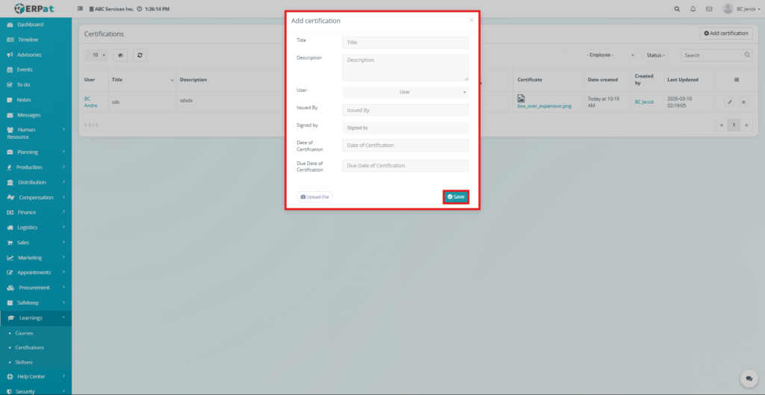This screenshot has height=395, width=765.
Task: Click the delete X icon in row
Action: (743, 102)
